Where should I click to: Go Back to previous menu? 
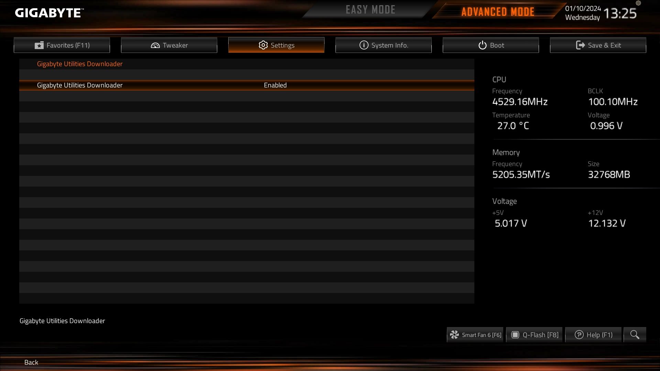(x=31, y=362)
